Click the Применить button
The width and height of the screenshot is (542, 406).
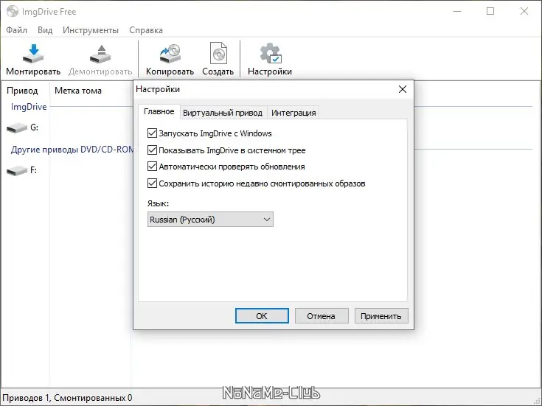(x=381, y=316)
